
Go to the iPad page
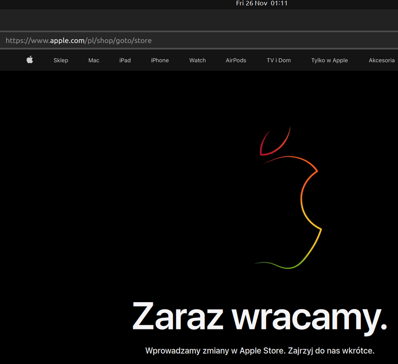tap(125, 61)
